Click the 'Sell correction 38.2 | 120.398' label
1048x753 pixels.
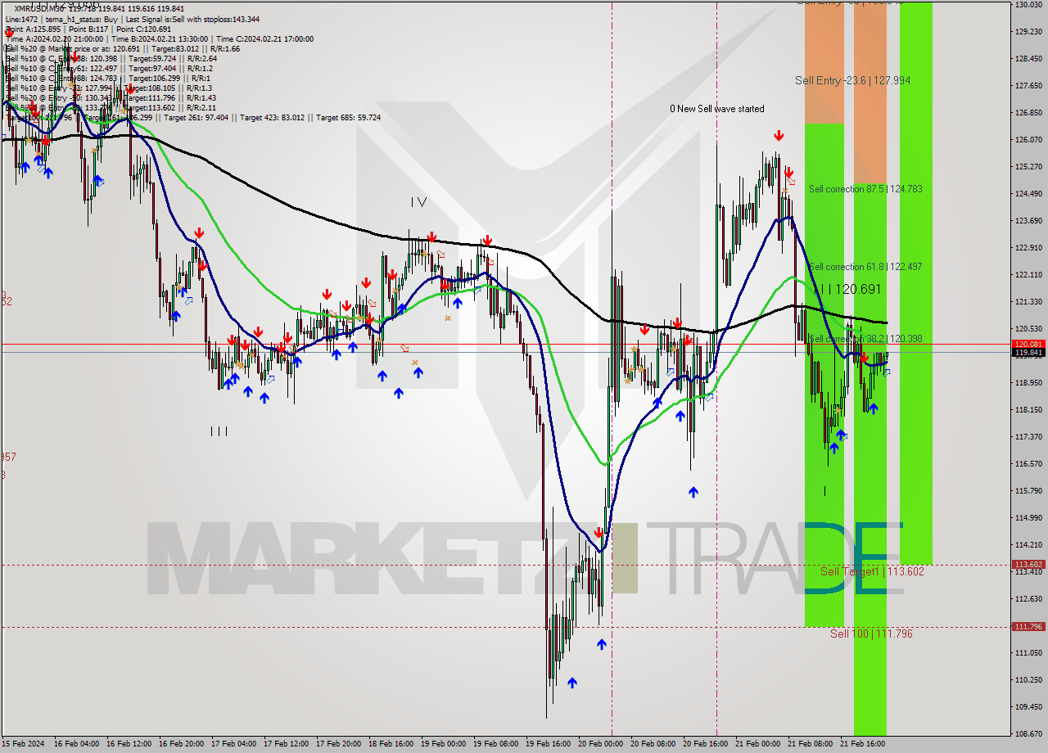coord(865,338)
